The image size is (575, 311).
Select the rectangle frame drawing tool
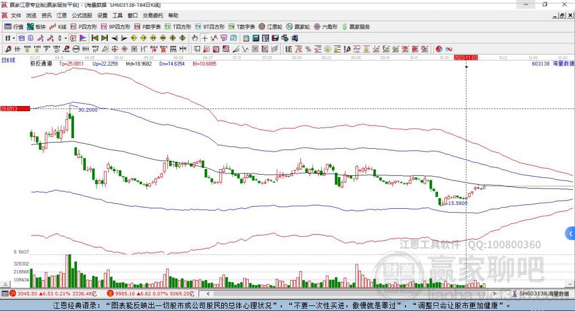pyautogui.click(x=197, y=49)
